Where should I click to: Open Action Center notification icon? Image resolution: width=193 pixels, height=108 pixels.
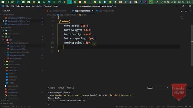[x=188, y=2]
